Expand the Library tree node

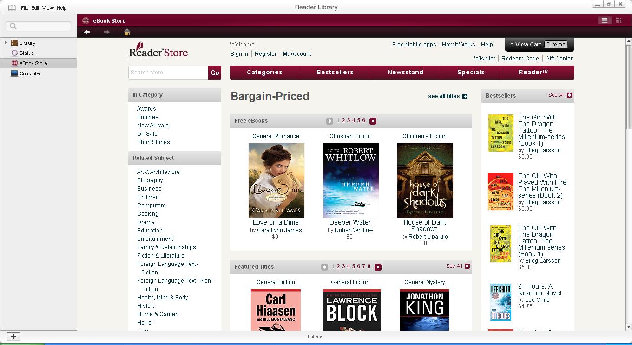pos(6,43)
